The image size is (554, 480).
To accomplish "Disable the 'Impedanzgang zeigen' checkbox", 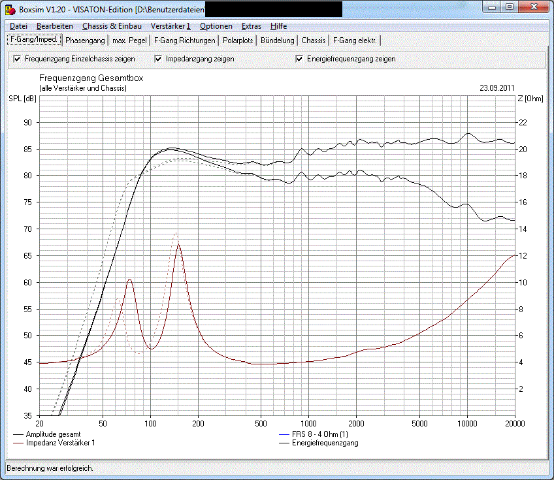I will coord(158,59).
